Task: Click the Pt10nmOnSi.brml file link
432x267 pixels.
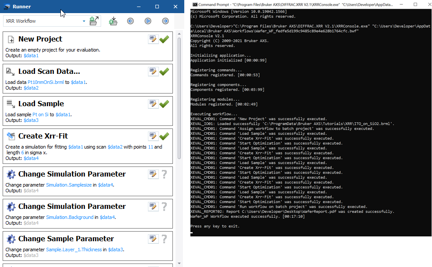Action: tap(46, 82)
